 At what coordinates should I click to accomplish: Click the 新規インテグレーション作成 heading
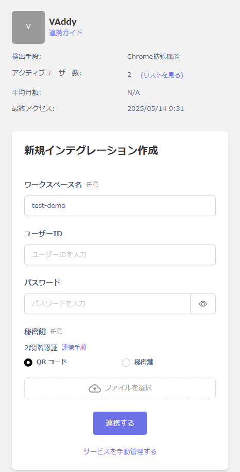[x=91, y=151]
